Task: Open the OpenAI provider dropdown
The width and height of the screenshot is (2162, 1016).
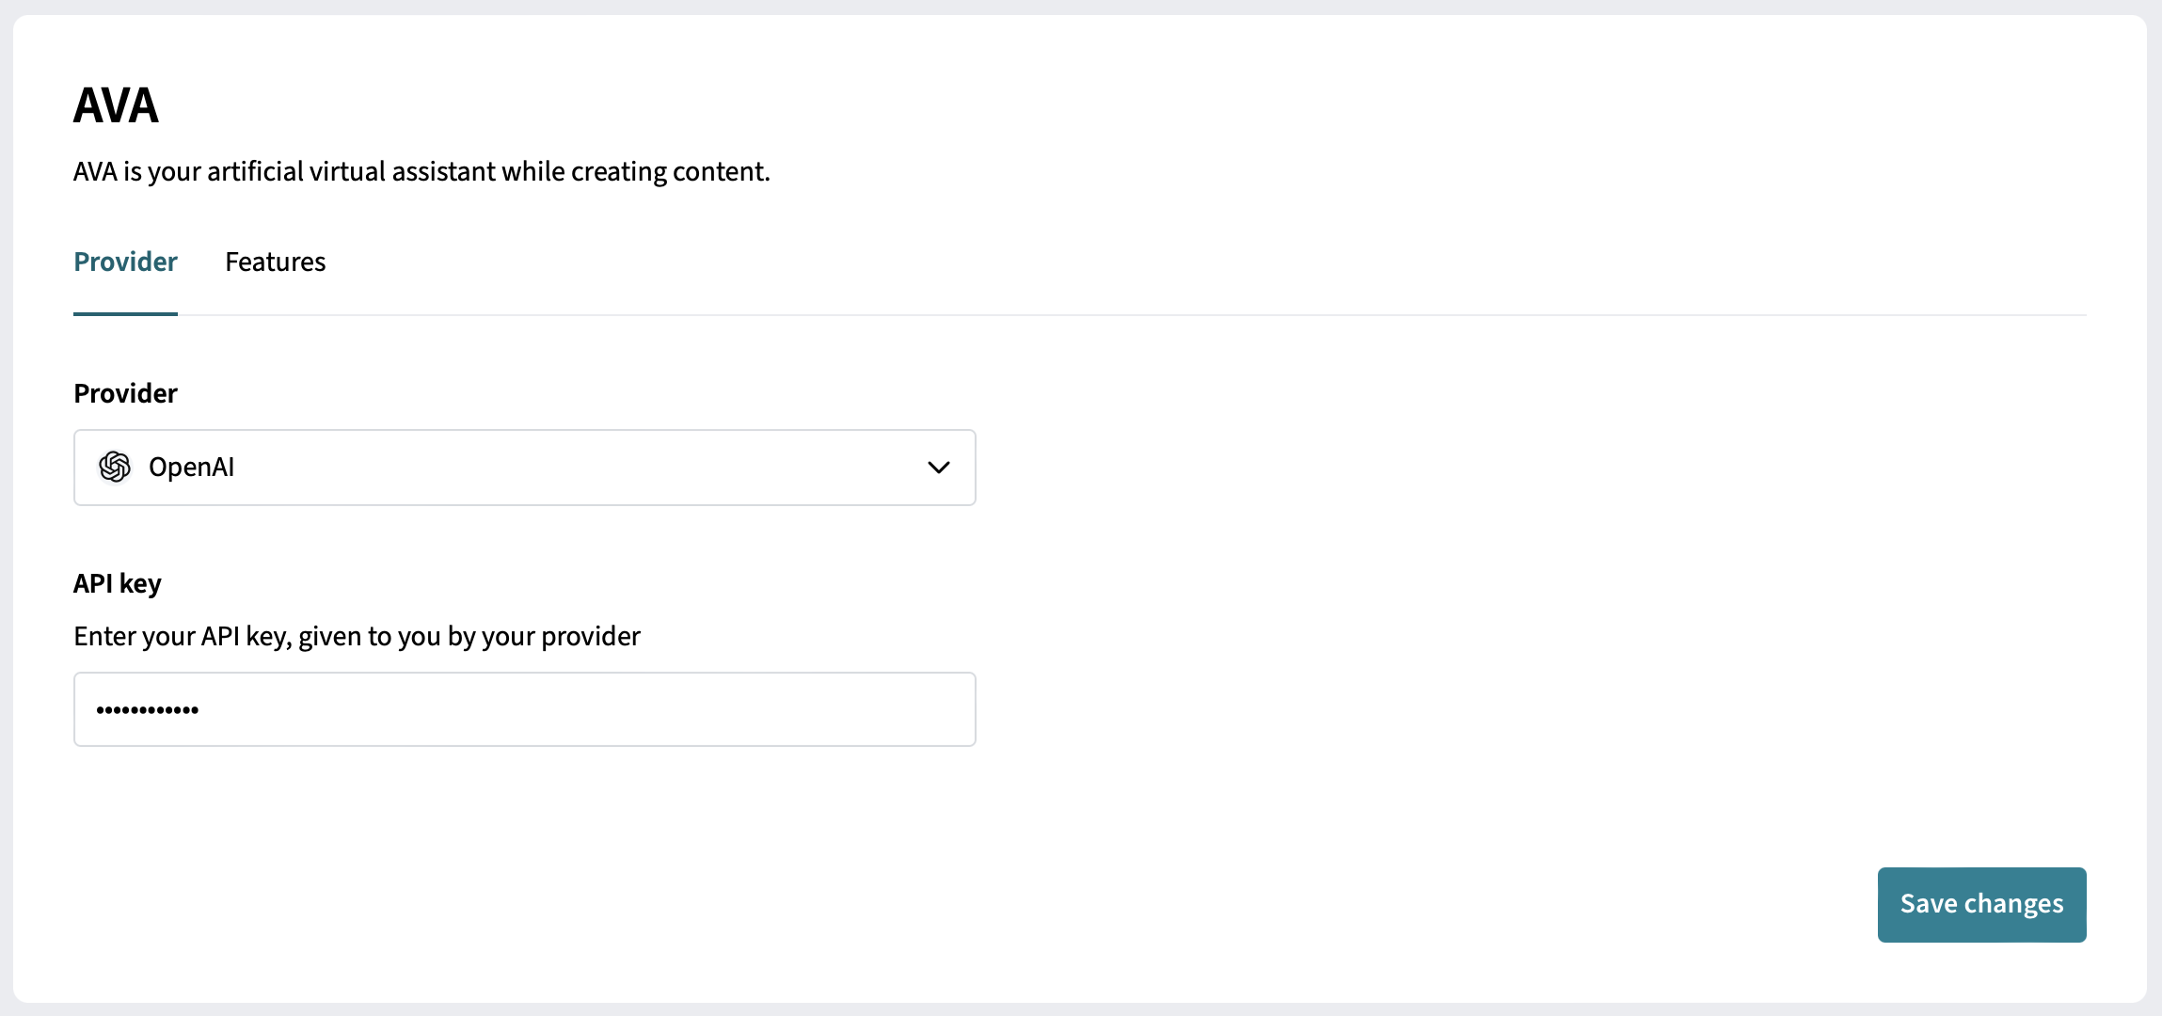Action: pyautogui.click(x=525, y=468)
